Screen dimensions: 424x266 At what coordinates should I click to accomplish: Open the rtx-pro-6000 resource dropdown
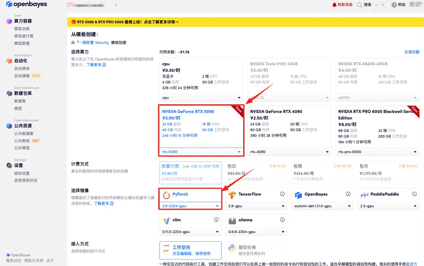point(377,152)
